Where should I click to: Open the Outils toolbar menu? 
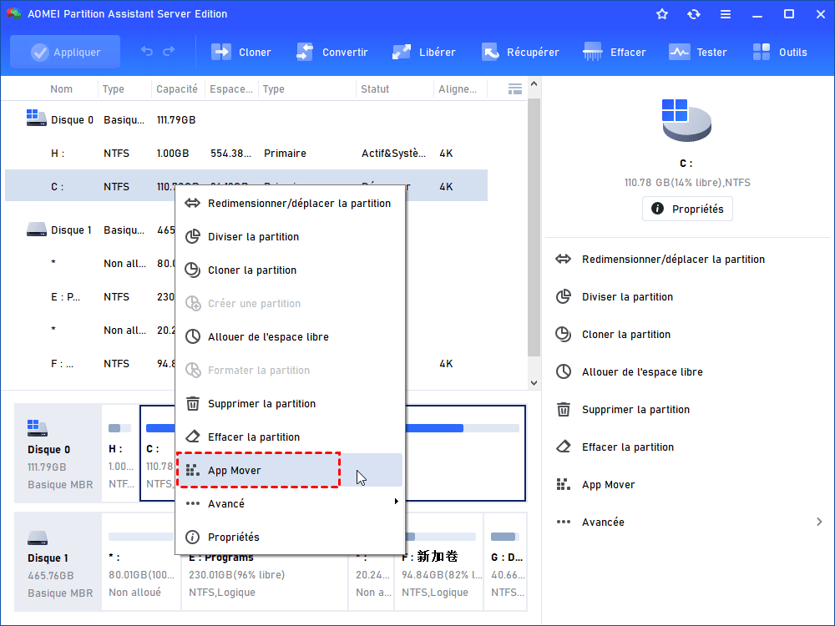780,52
